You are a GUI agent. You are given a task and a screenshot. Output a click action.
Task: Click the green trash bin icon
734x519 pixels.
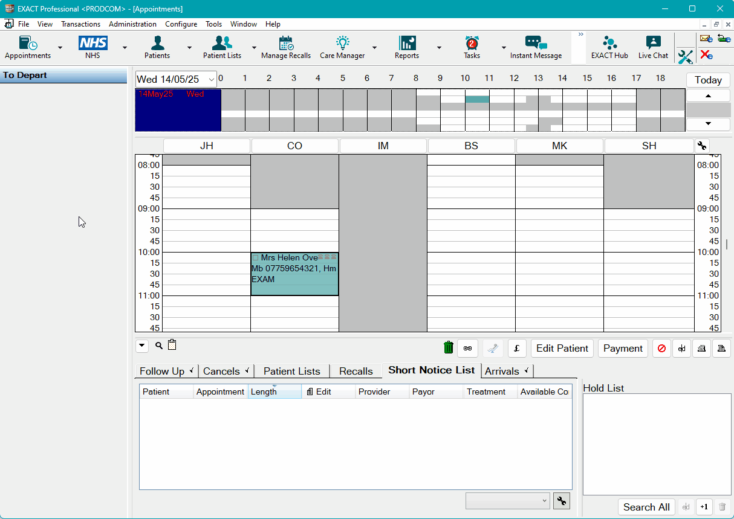click(448, 347)
